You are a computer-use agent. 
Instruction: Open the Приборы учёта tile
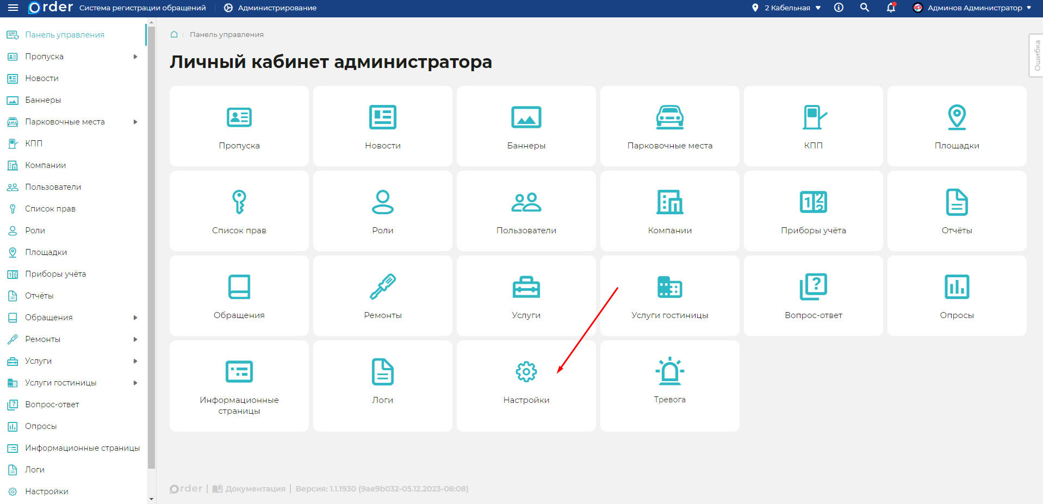813,211
